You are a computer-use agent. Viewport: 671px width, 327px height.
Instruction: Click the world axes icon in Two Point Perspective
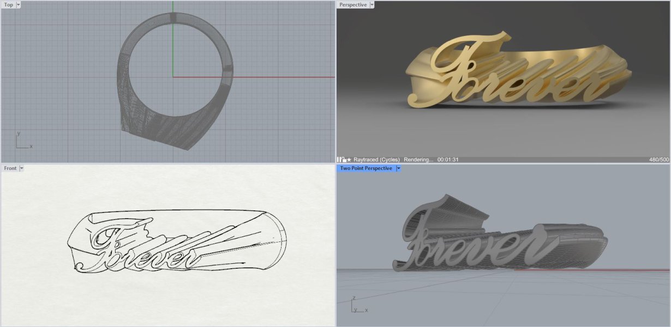pyautogui.click(x=358, y=305)
